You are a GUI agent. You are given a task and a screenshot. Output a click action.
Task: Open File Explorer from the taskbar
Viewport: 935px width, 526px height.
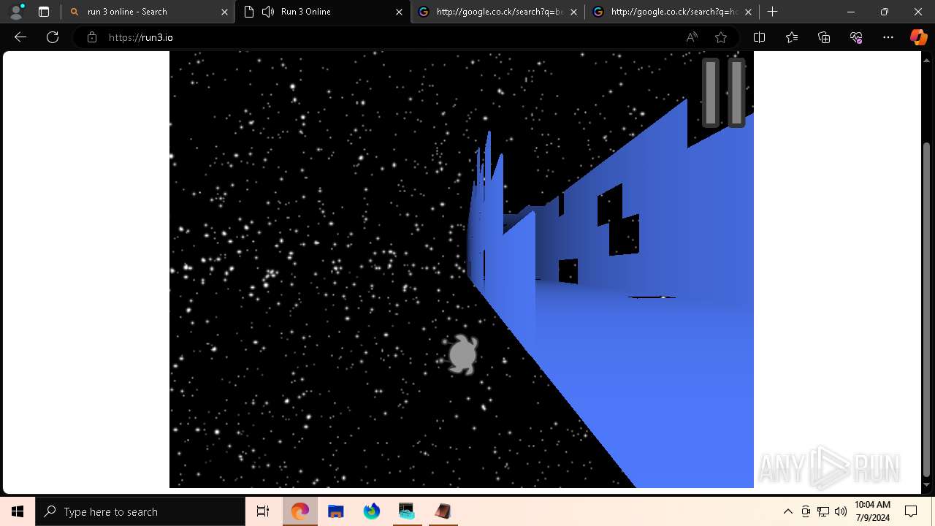pyautogui.click(x=336, y=511)
